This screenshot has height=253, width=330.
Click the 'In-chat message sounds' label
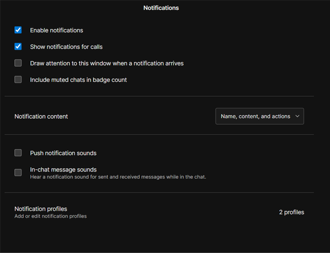63,169
